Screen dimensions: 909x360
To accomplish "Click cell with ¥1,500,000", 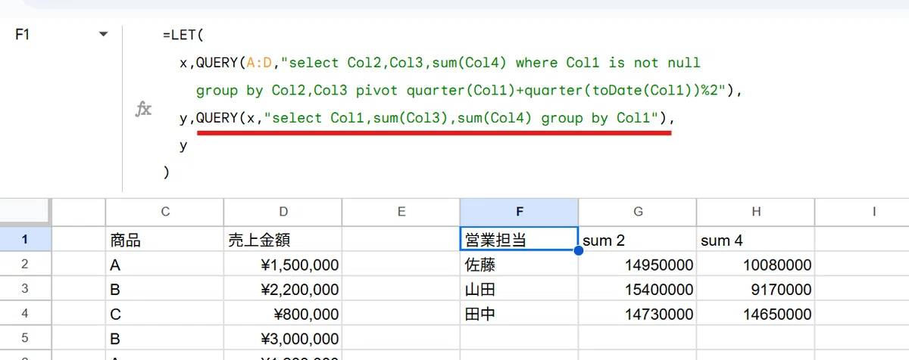I will pos(283,265).
